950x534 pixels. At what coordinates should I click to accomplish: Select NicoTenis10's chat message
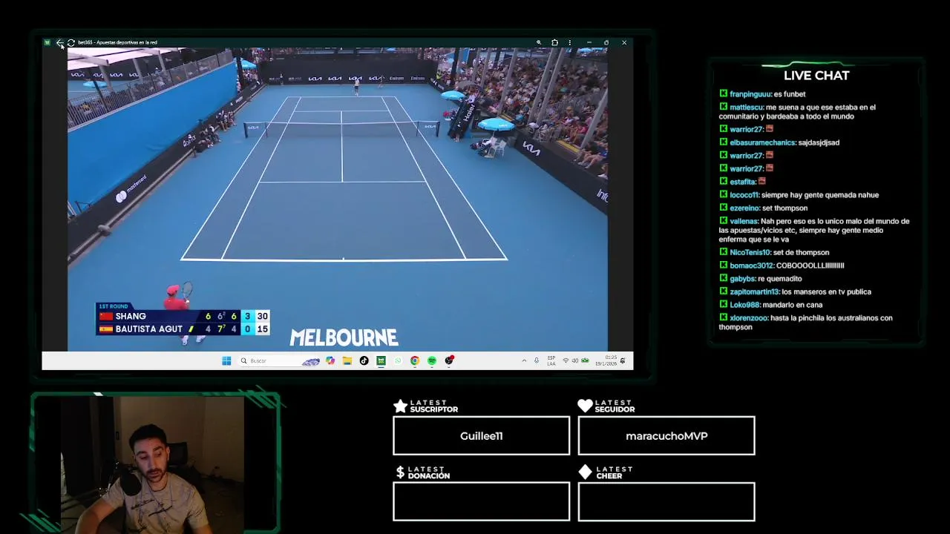(774, 252)
